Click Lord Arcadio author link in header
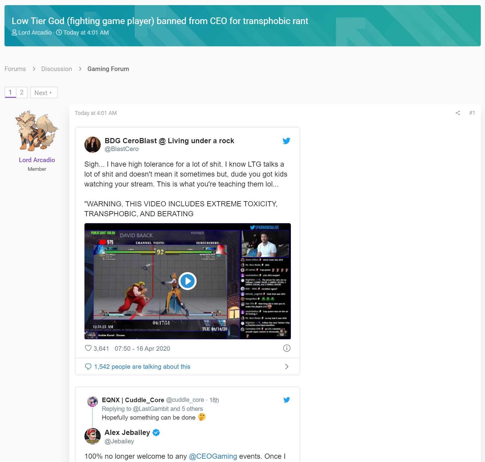Viewport: 485px width, 462px height. click(35, 32)
